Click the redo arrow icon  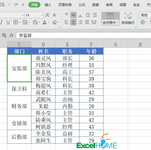[16, 5]
